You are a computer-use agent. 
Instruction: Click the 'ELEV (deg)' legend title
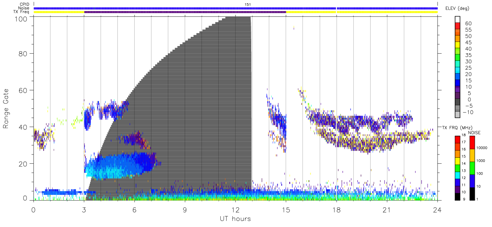coord(458,8)
